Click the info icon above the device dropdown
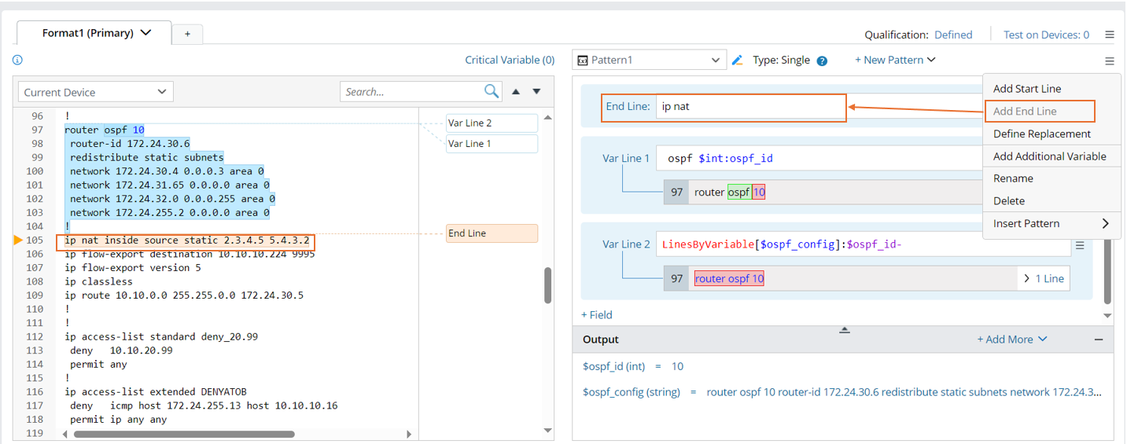The width and height of the screenshot is (1127, 444). pos(17,60)
